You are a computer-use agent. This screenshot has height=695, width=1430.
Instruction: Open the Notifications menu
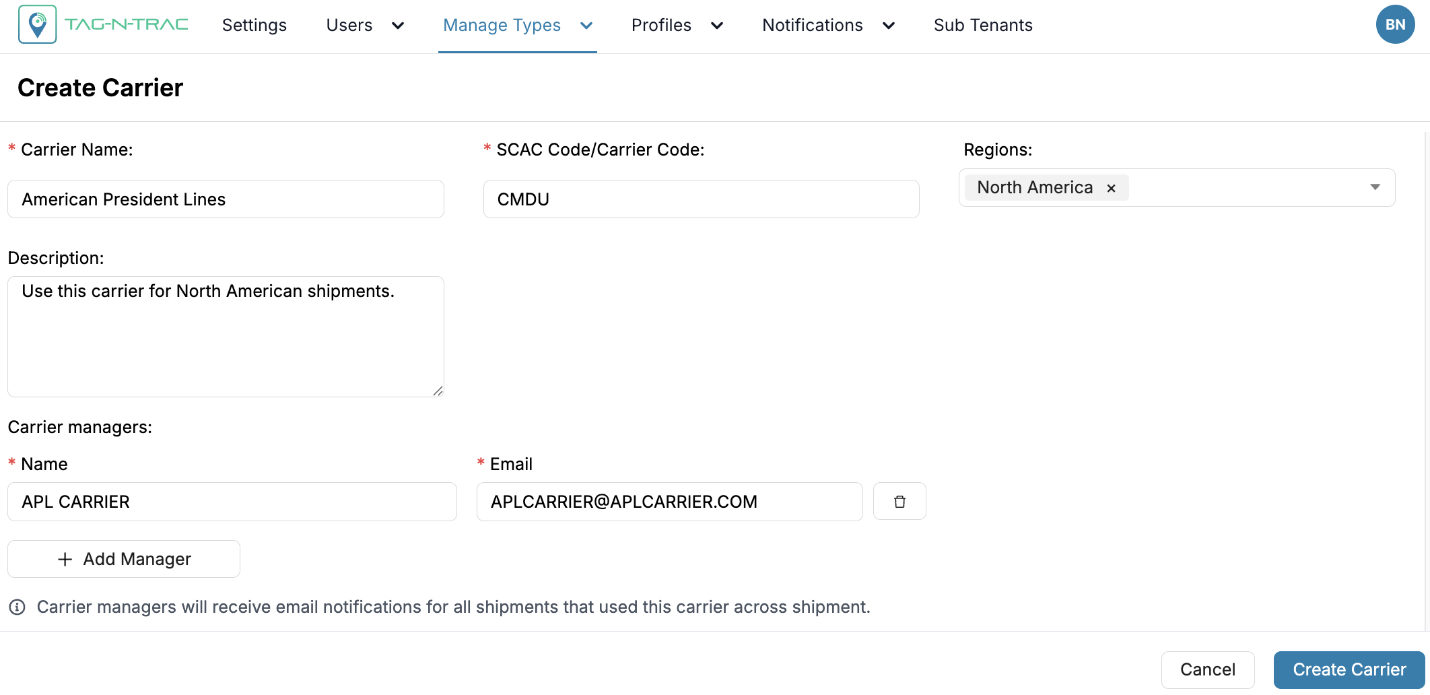[x=813, y=25]
